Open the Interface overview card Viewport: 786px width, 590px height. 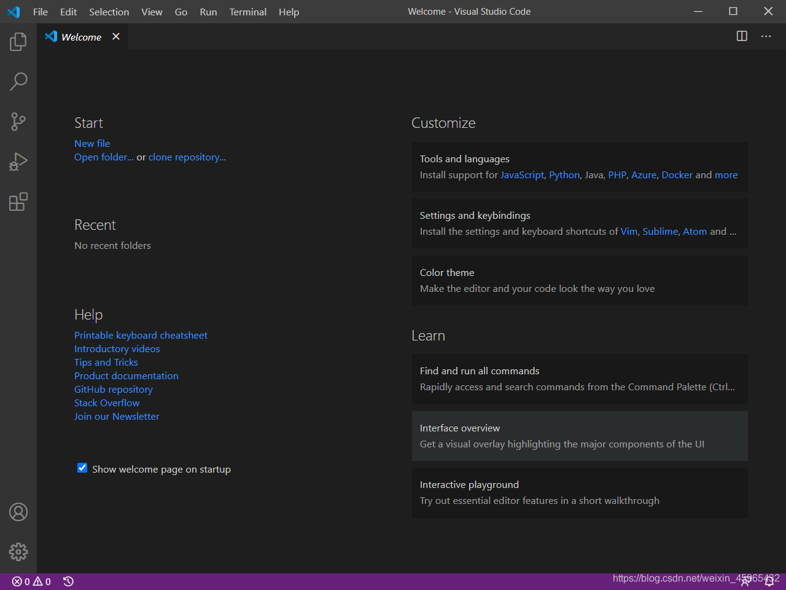580,436
